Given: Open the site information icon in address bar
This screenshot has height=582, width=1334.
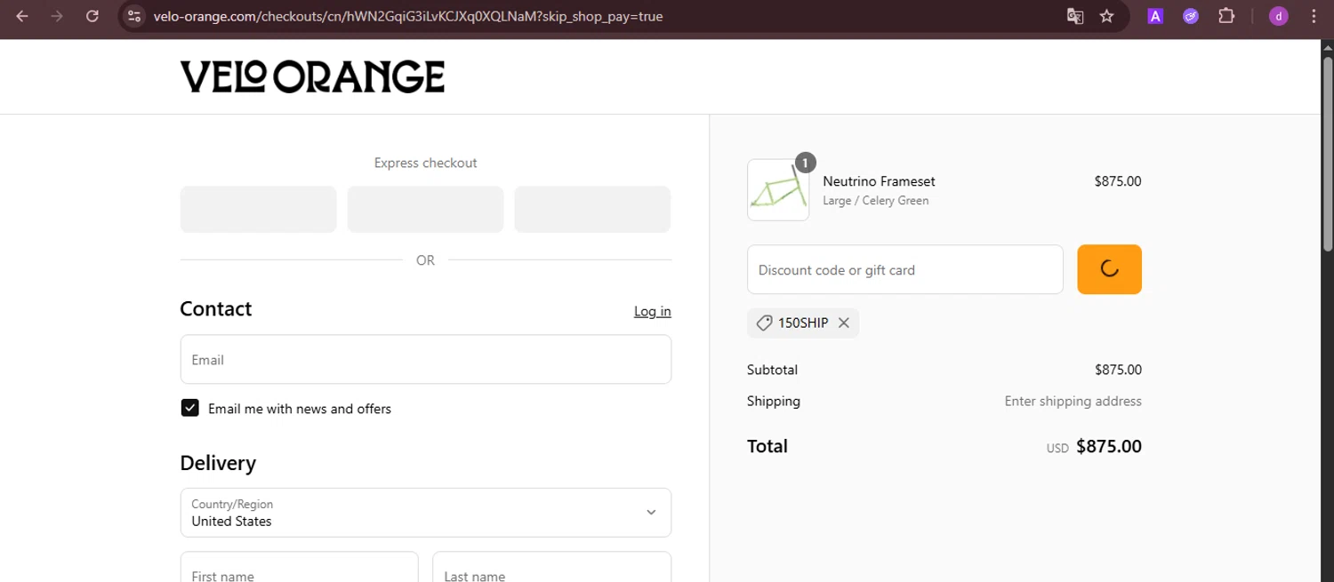Looking at the screenshot, I should (134, 16).
